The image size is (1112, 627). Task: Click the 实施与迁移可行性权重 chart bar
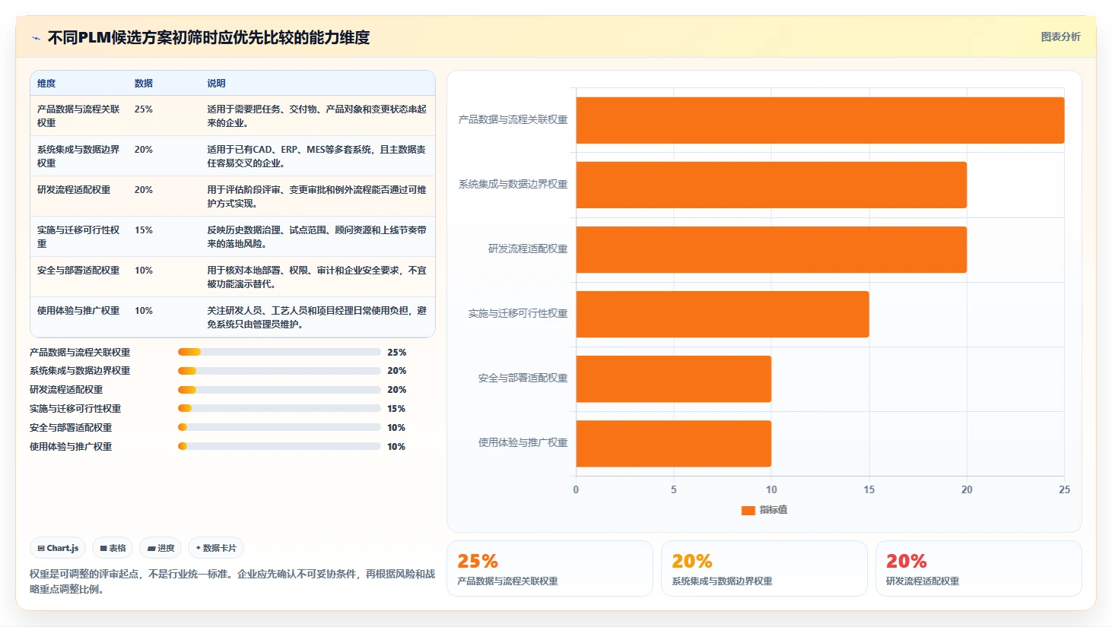723,314
